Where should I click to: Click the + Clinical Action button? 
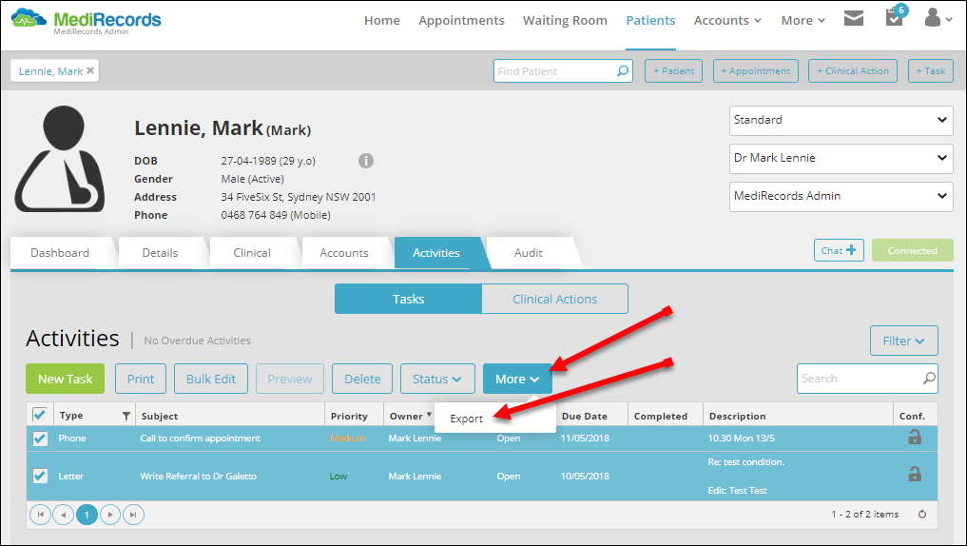click(x=853, y=71)
